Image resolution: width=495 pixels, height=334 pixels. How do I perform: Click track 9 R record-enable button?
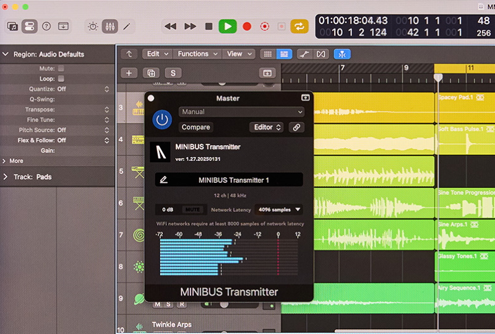[x=182, y=304]
